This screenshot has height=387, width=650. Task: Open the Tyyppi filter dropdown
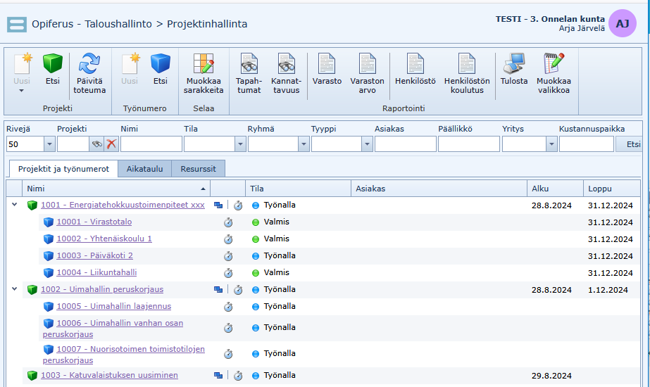tap(366, 144)
